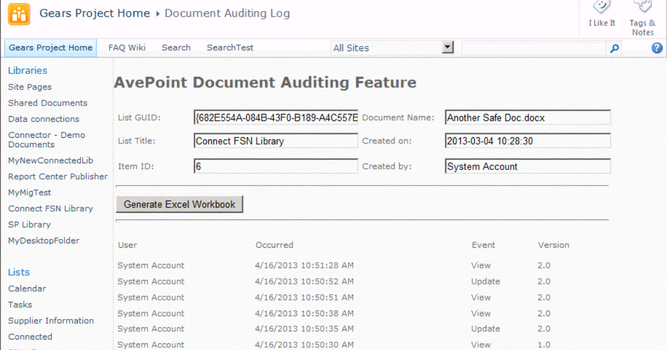Click Generate Excel Workbook
Viewport: 667px width, 350px height.
tap(179, 204)
